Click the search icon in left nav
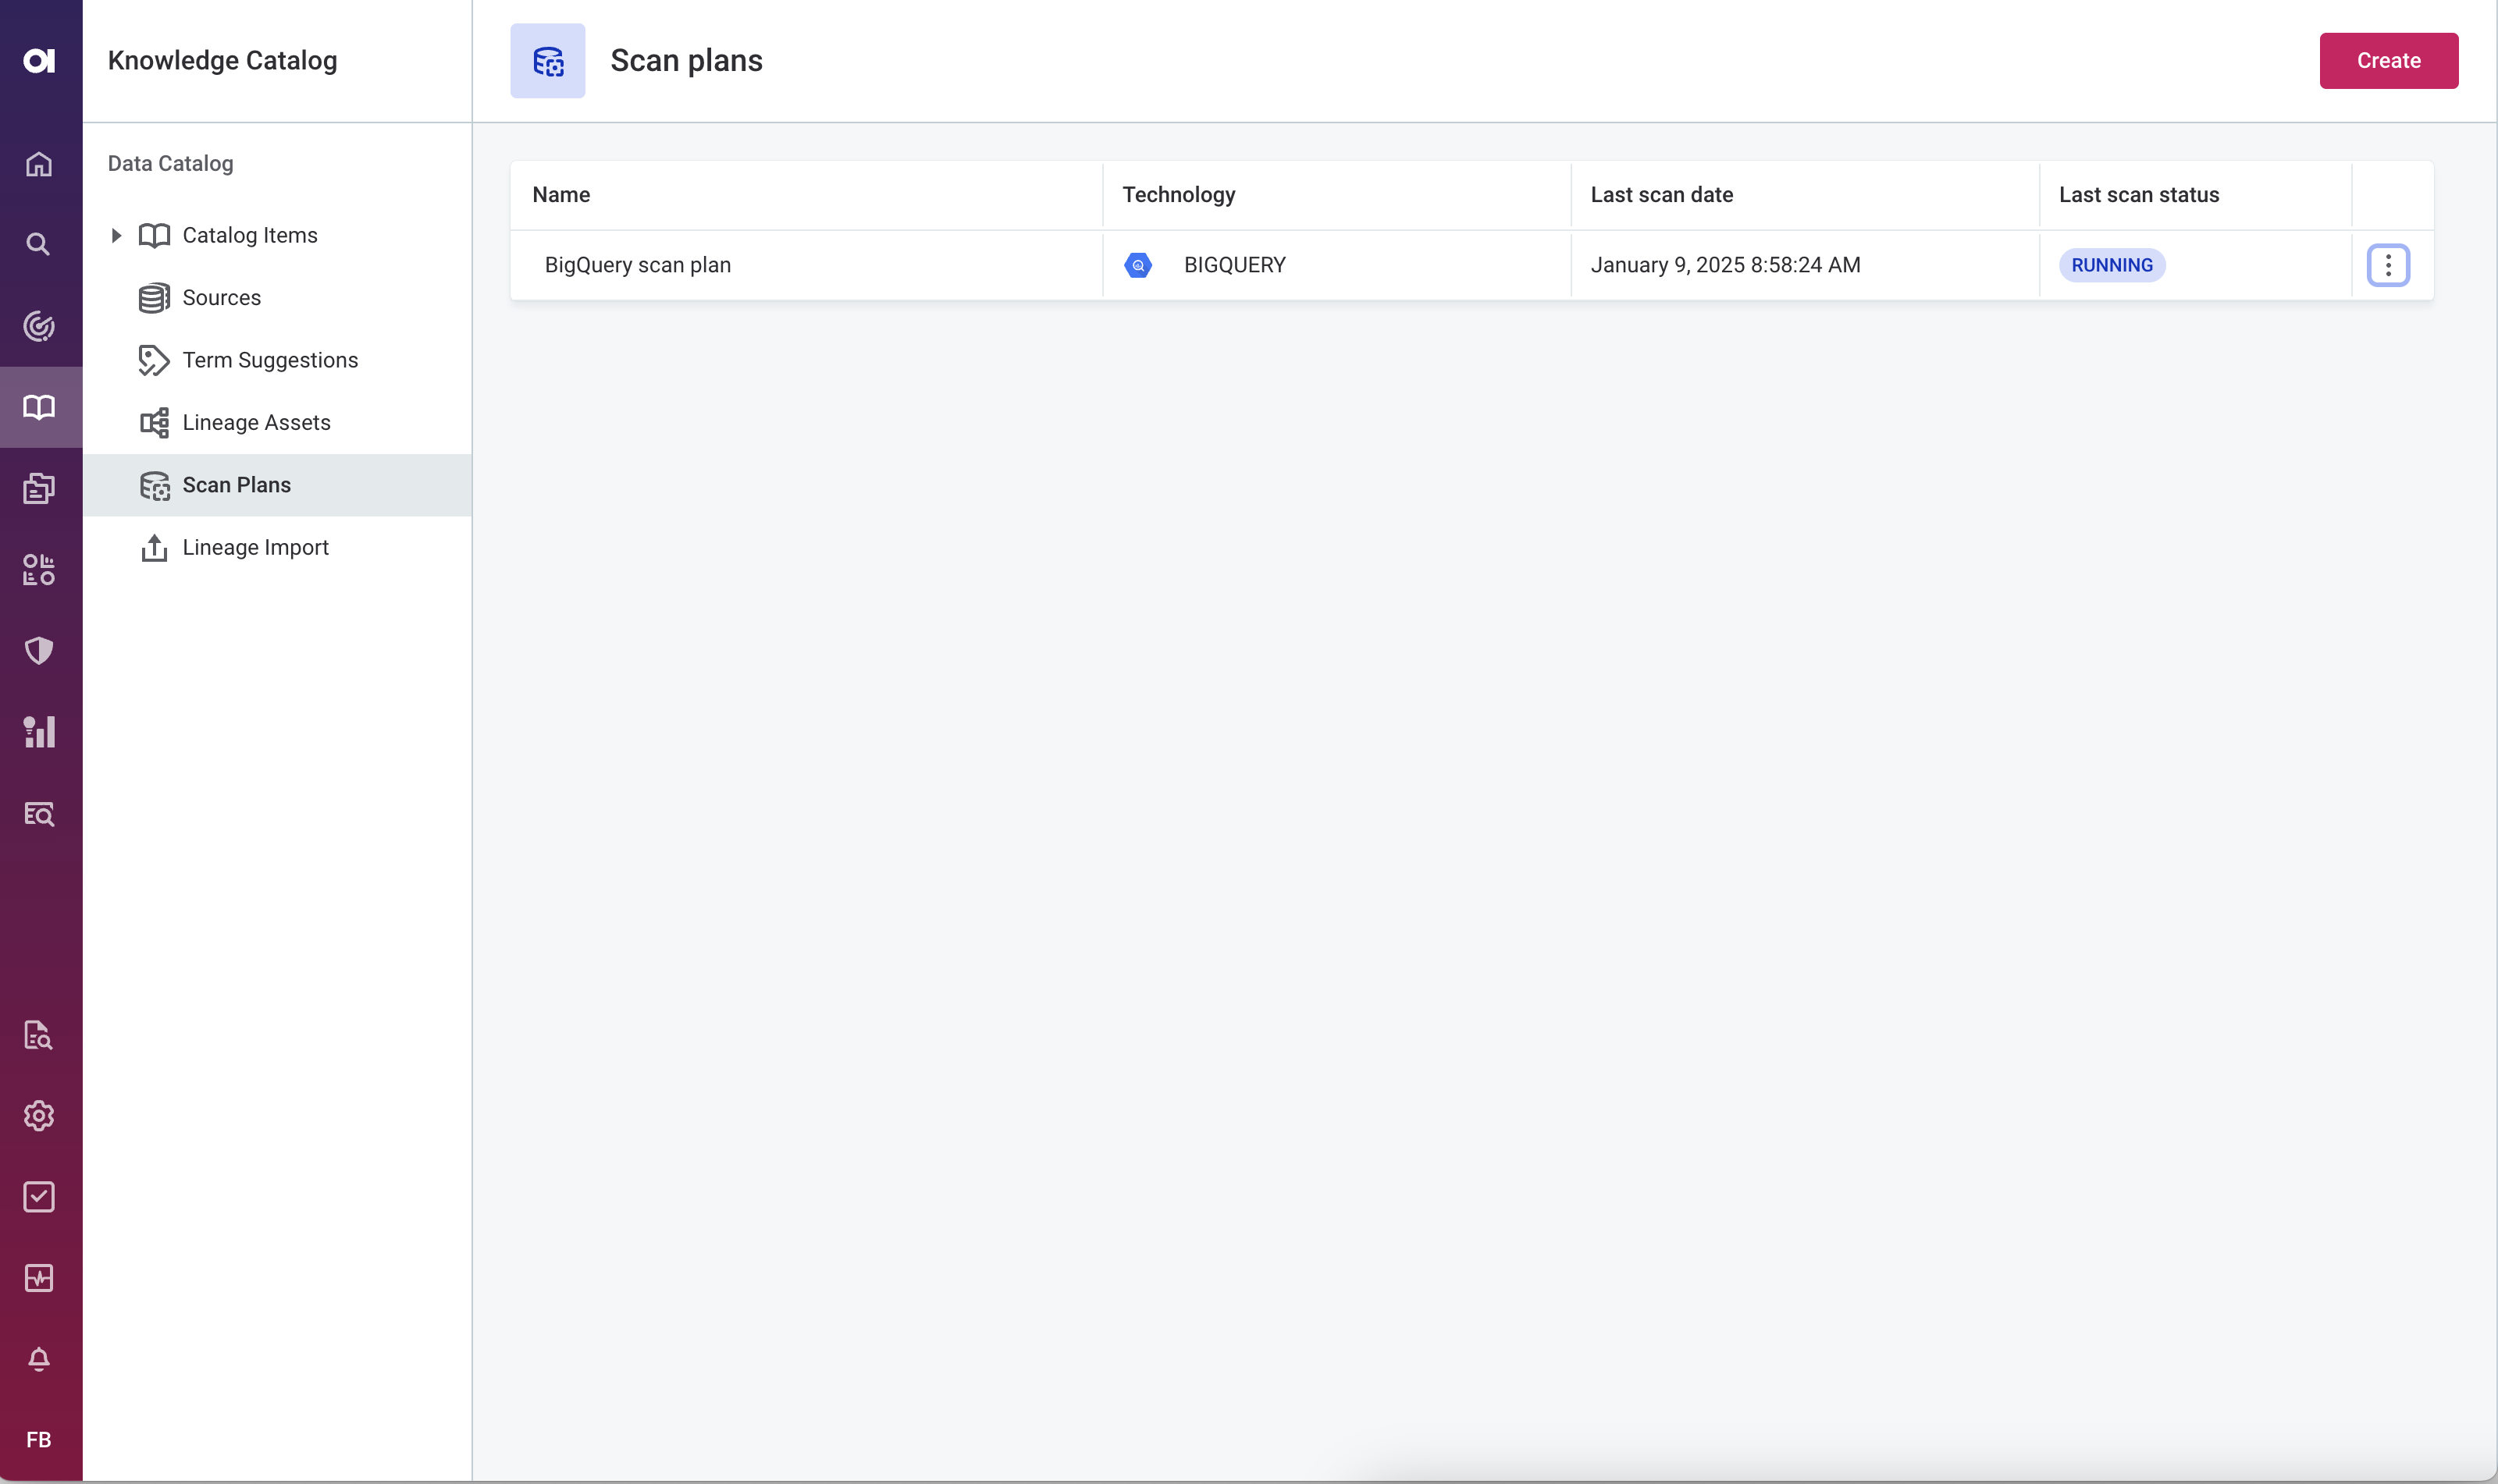2498x1484 pixels. click(x=39, y=243)
